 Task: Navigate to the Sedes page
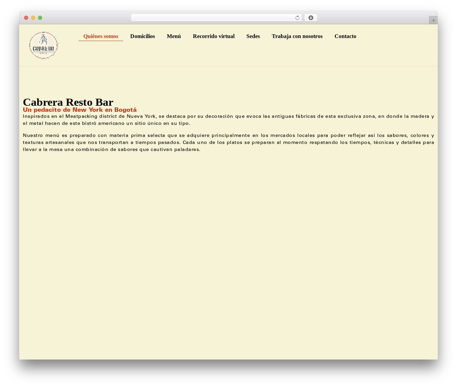[253, 36]
